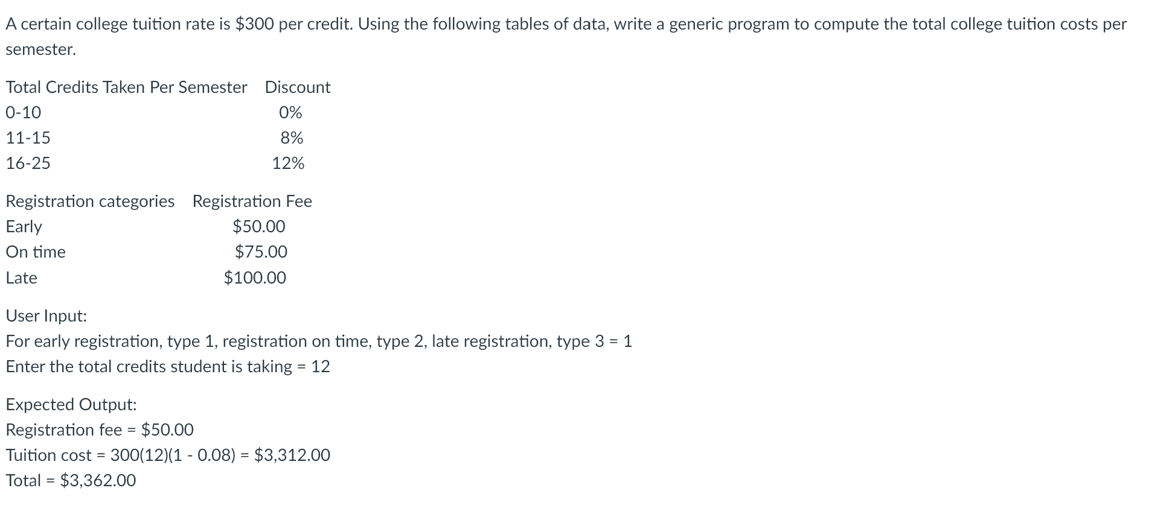Screen dimensions: 1175x520
Task: Click the 'Enter the total credits' line
Action: (168, 367)
